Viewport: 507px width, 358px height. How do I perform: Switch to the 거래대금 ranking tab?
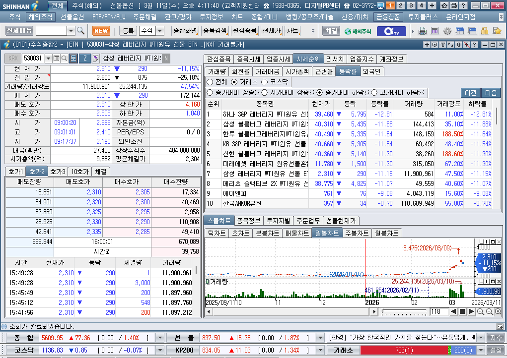click(267, 71)
